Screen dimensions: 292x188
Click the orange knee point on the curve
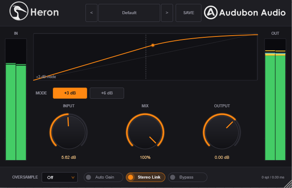coord(153,45)
